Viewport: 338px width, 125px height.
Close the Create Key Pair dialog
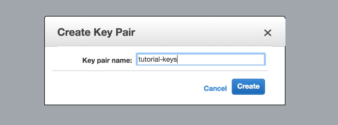coord(267,33)
